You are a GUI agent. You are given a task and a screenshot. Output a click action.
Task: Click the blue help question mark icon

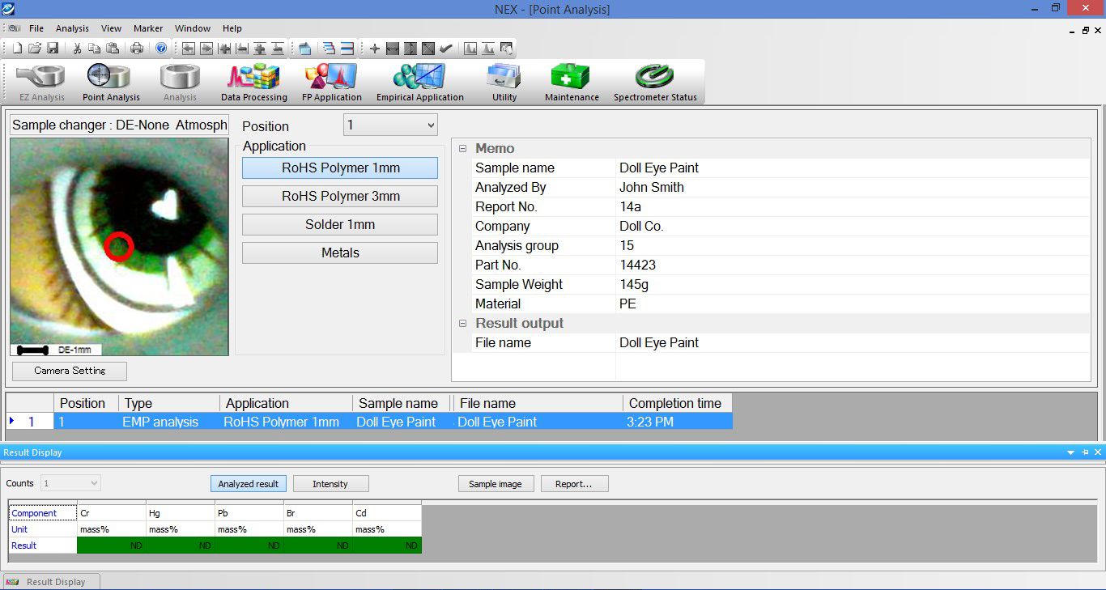161,49
